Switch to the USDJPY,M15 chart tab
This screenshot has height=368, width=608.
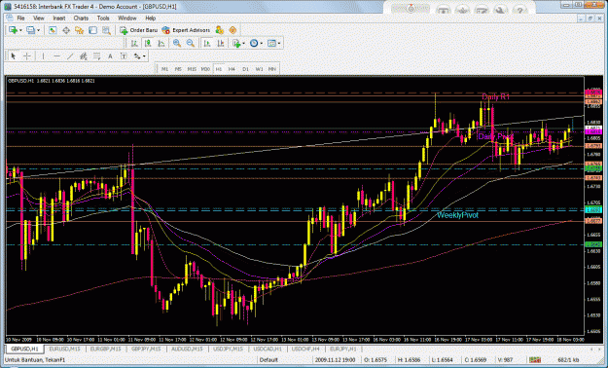[x=228, y=349]
